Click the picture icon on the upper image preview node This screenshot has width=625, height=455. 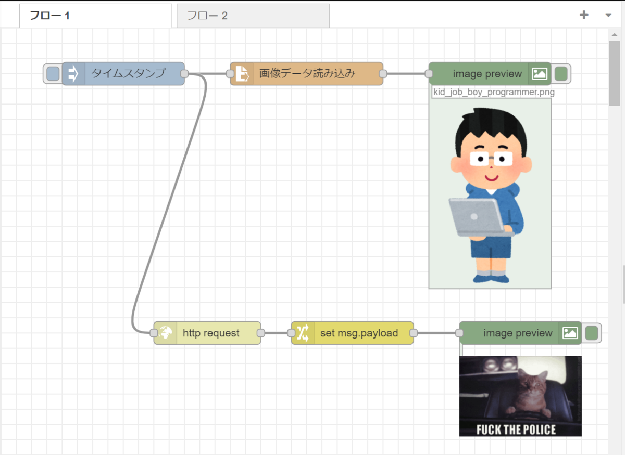click(540, 74)
